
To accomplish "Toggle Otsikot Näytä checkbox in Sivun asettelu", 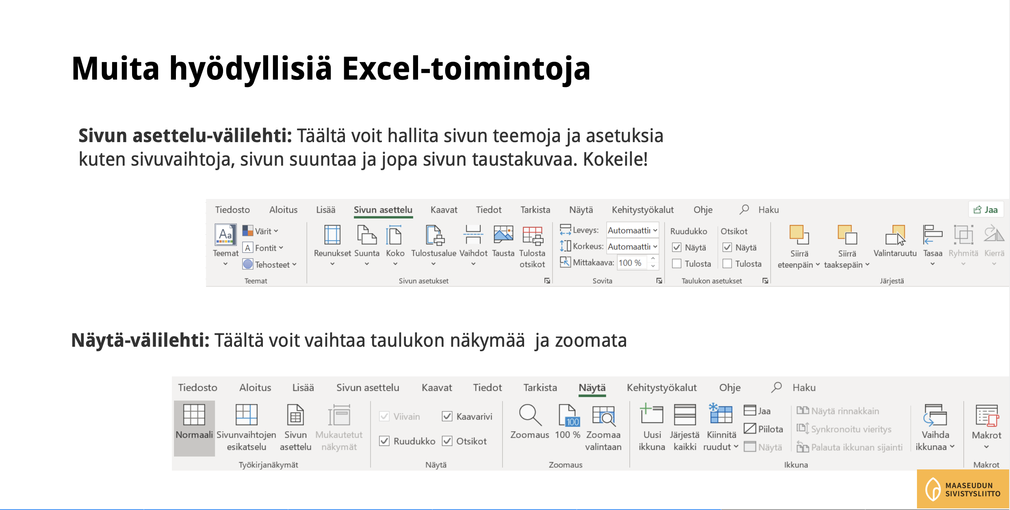I will 727,247.
